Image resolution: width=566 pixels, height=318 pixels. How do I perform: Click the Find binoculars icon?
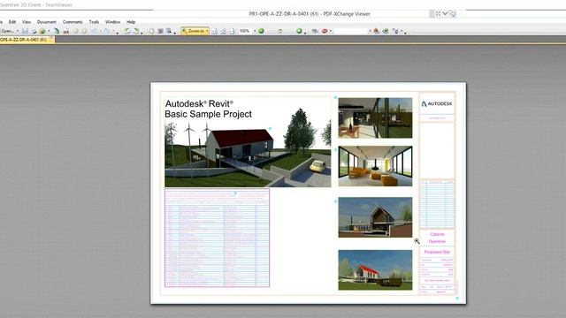tap(315, 31)
